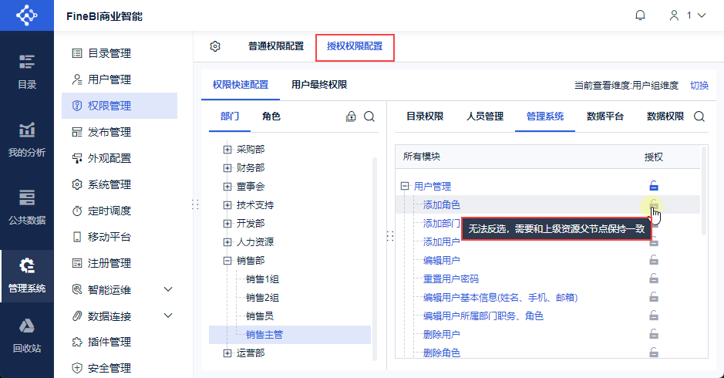Collapse the 销售部 department node
Screen dimensions: 724x378
point(227,261)
